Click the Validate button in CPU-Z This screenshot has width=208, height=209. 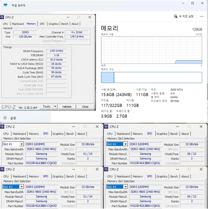pos(67,107)
